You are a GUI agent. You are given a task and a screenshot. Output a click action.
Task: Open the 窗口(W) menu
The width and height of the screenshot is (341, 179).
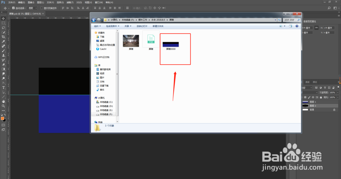coord(99,2)
